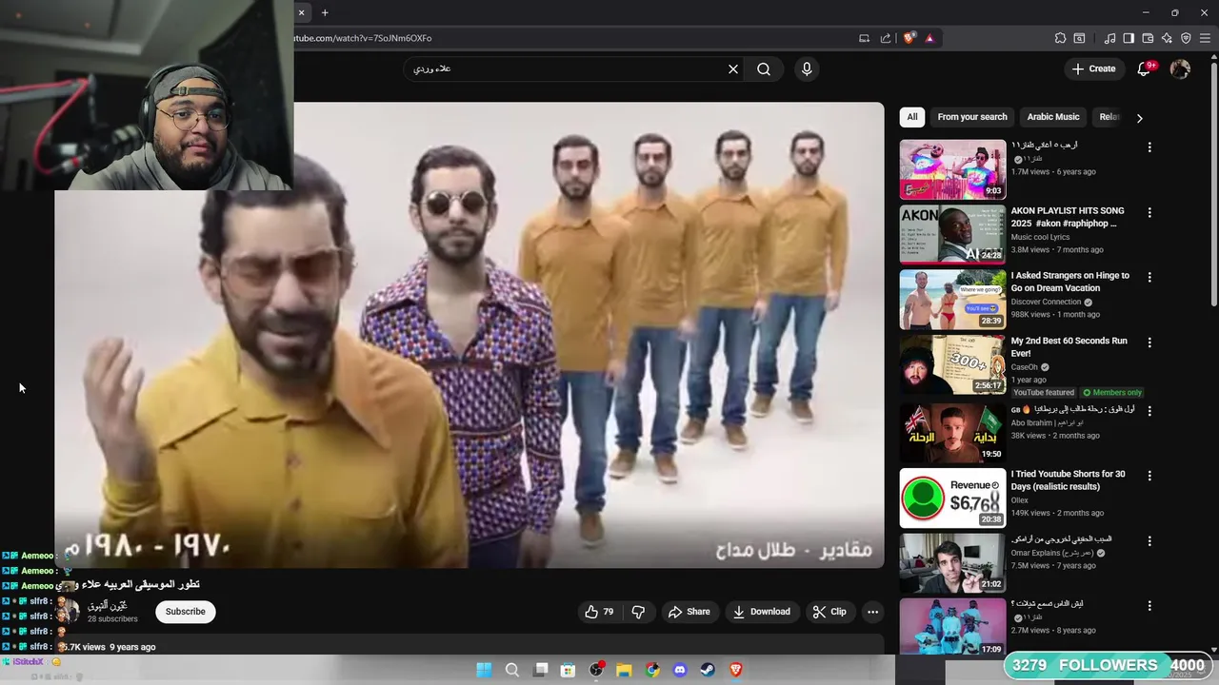Viewport: 1219px width, 685px height.
Task: Clear the YouTube search box text
Action: (733, 68)
